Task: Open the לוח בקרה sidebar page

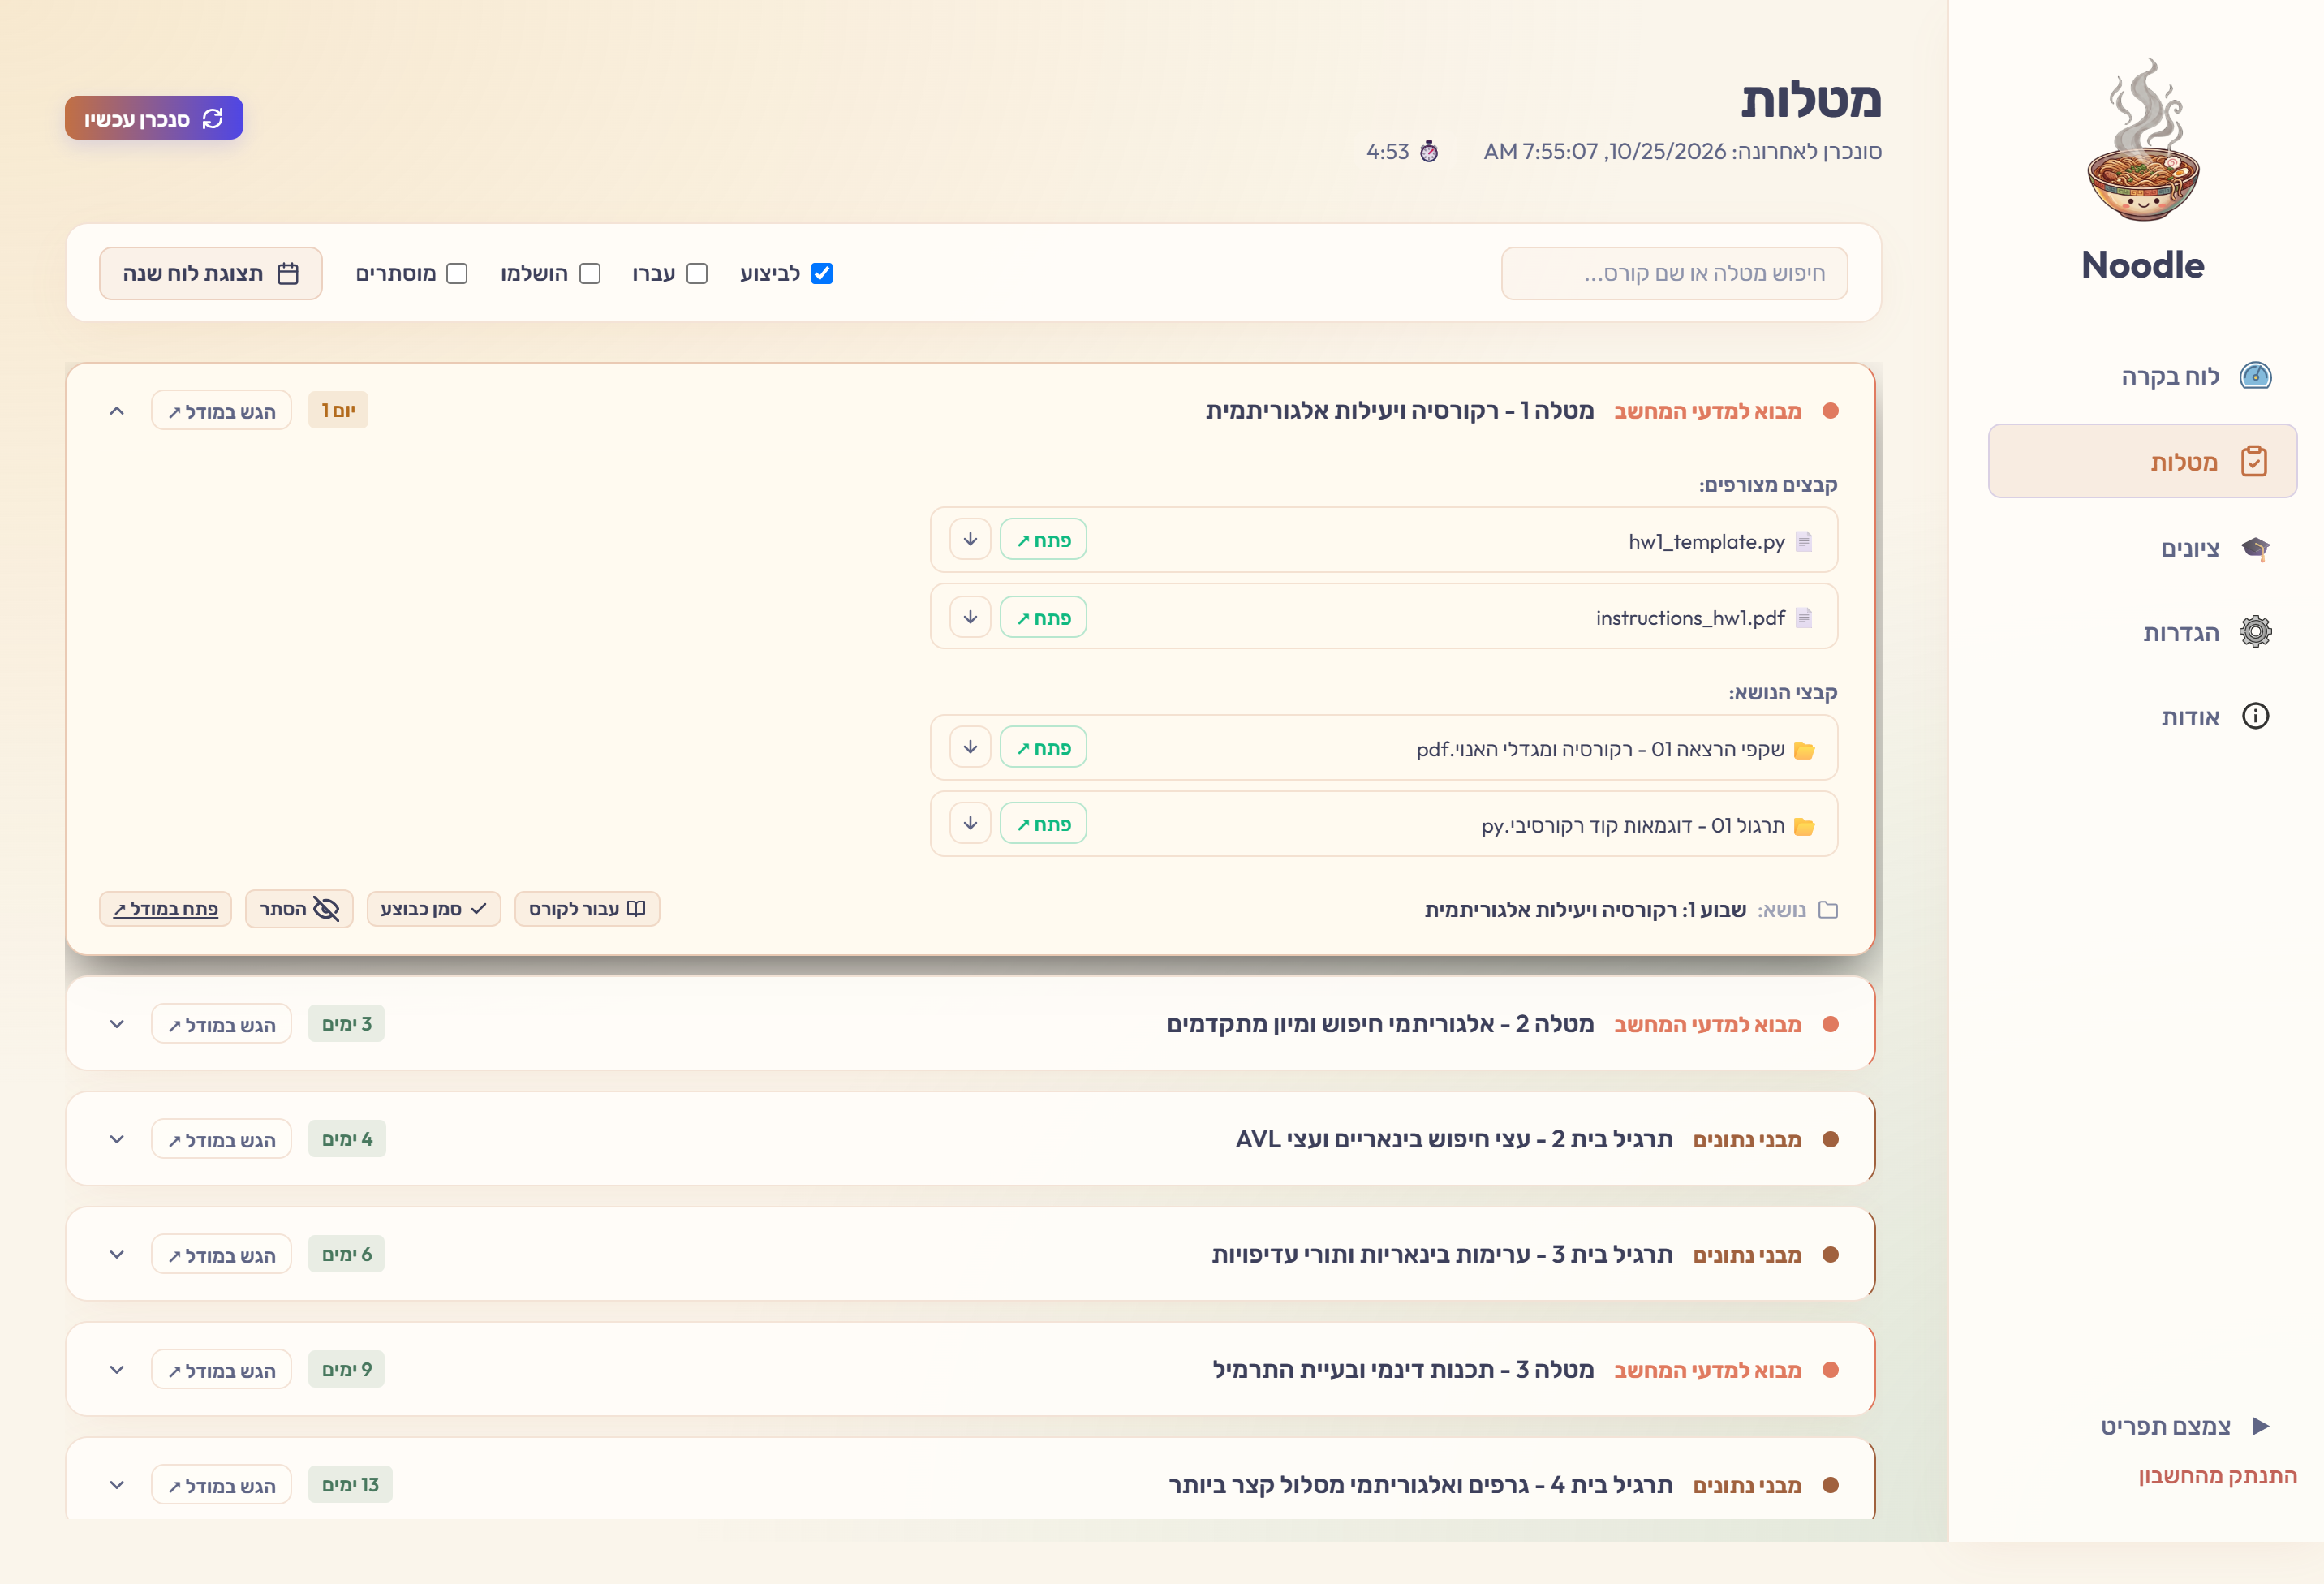Action: coord(2142,376)
